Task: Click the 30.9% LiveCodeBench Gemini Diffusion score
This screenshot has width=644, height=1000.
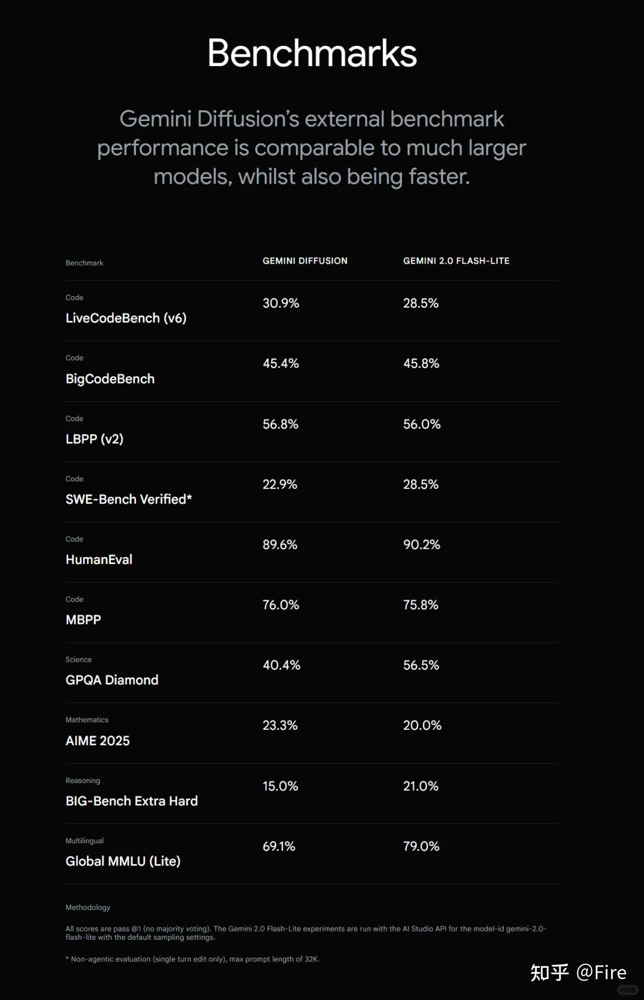Action: click(x=281, y=303)
